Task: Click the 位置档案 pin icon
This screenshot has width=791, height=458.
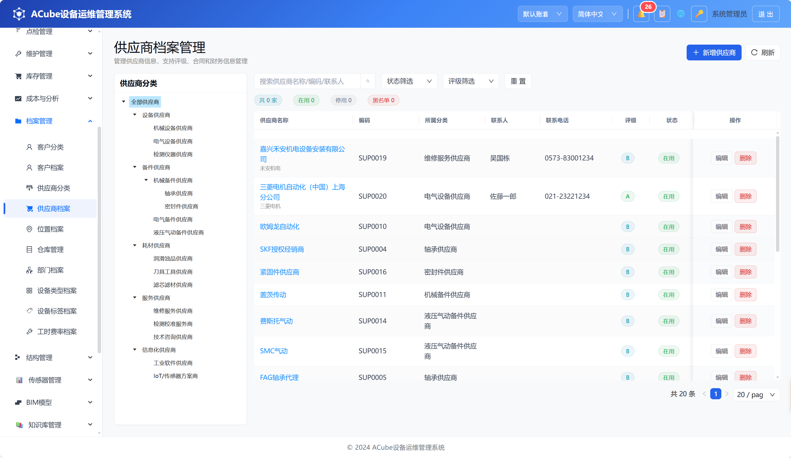Action: tap(29, 229)
